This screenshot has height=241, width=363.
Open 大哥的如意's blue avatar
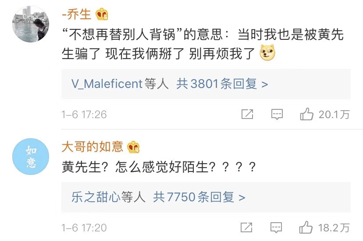(x=31, y=157)
